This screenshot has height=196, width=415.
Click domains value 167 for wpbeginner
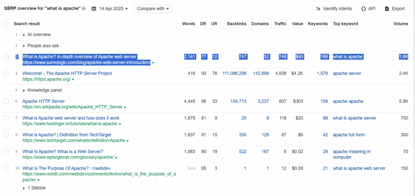[265, 151]
